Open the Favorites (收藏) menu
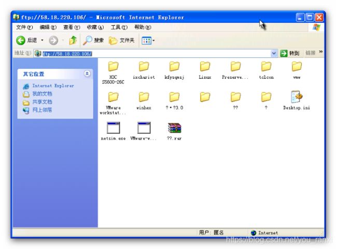This screenshot has height=249, width=337. click(x=95, y=27)
